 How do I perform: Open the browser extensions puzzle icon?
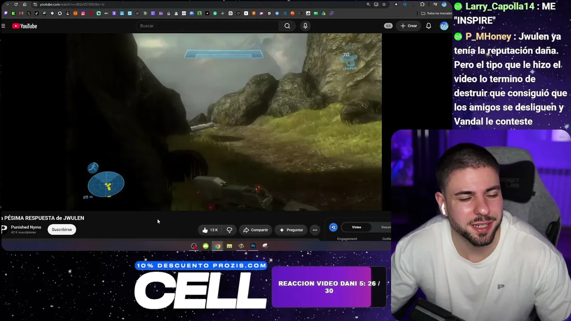click(422, 4)
